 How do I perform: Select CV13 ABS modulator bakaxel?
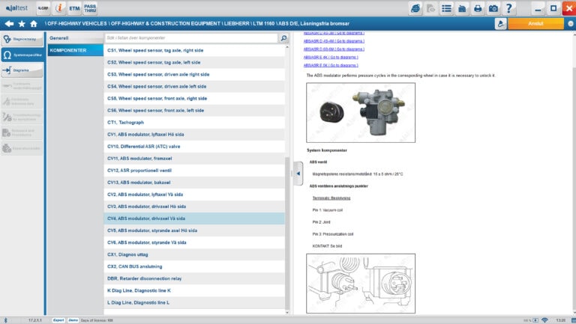click(x=194, y=183)
